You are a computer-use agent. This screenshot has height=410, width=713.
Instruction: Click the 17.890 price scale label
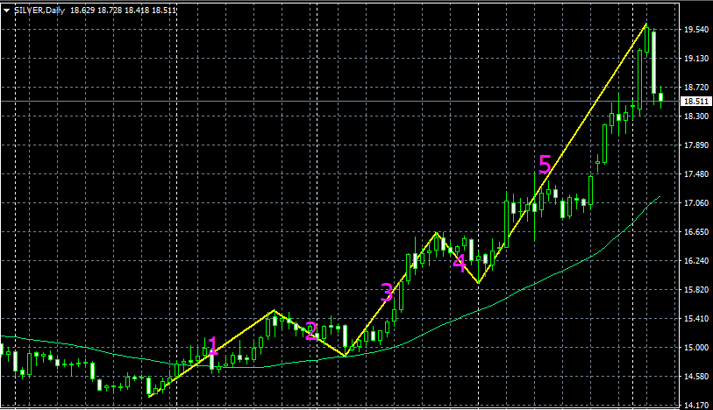(696, 145)
